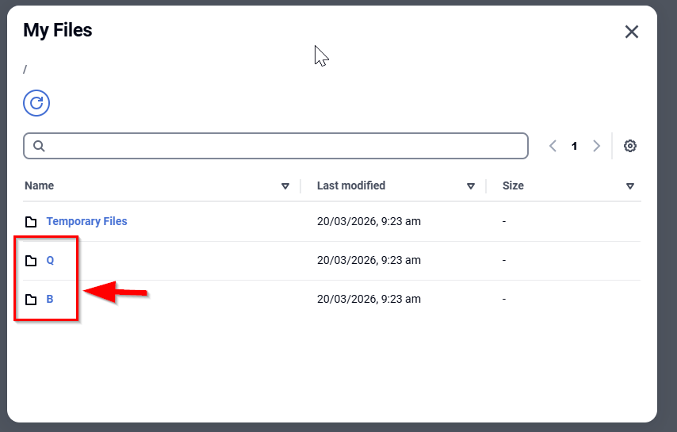Close the My Files dialog
Image resolution: width=677 pixels, height=432 pixels.
[631, 32]
